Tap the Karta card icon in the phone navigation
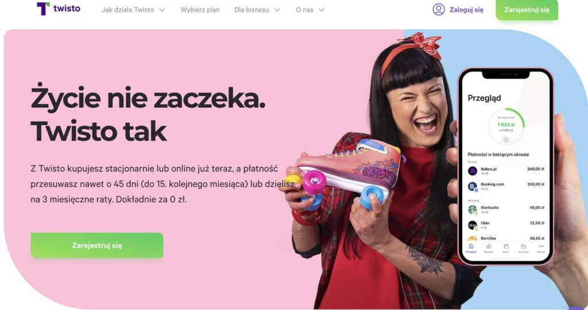This screenshot has height=310, width=588. (x=506, y=246)
